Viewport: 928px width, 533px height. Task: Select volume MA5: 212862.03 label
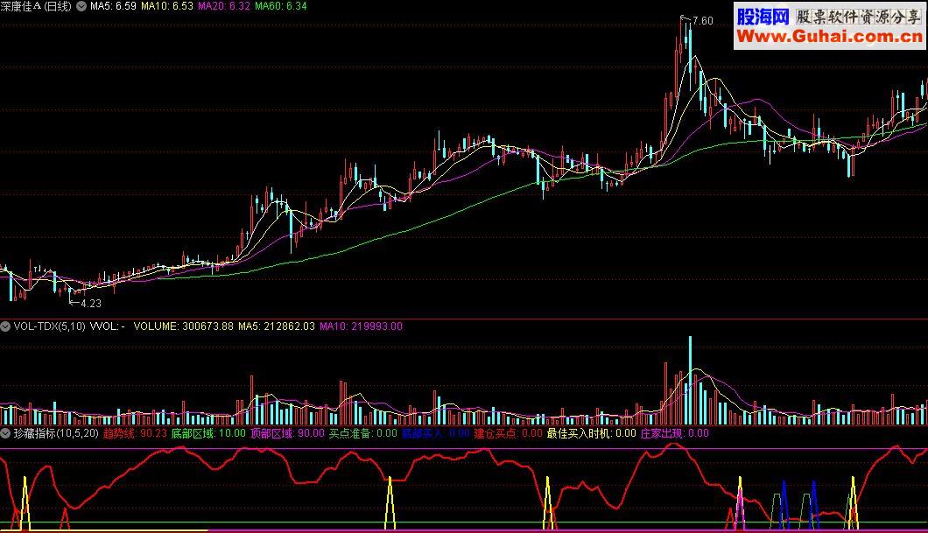pos(277,326)
